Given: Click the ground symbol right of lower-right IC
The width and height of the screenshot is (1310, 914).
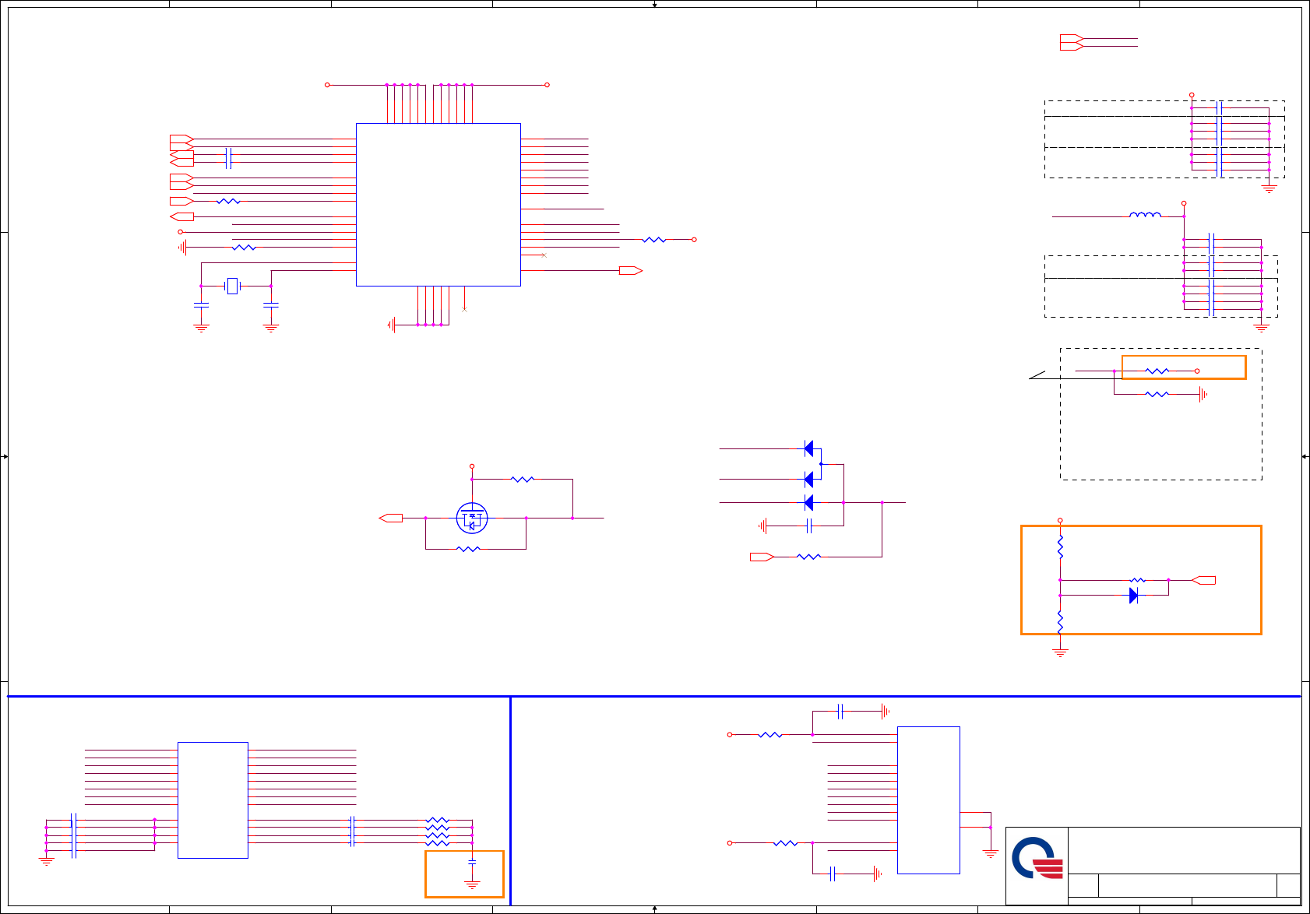Looking at the screenshot, I should (991, 854).
